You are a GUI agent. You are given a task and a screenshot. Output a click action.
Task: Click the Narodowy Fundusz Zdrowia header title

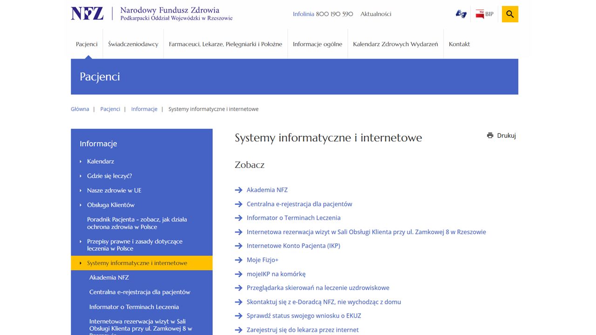(169, 10)
